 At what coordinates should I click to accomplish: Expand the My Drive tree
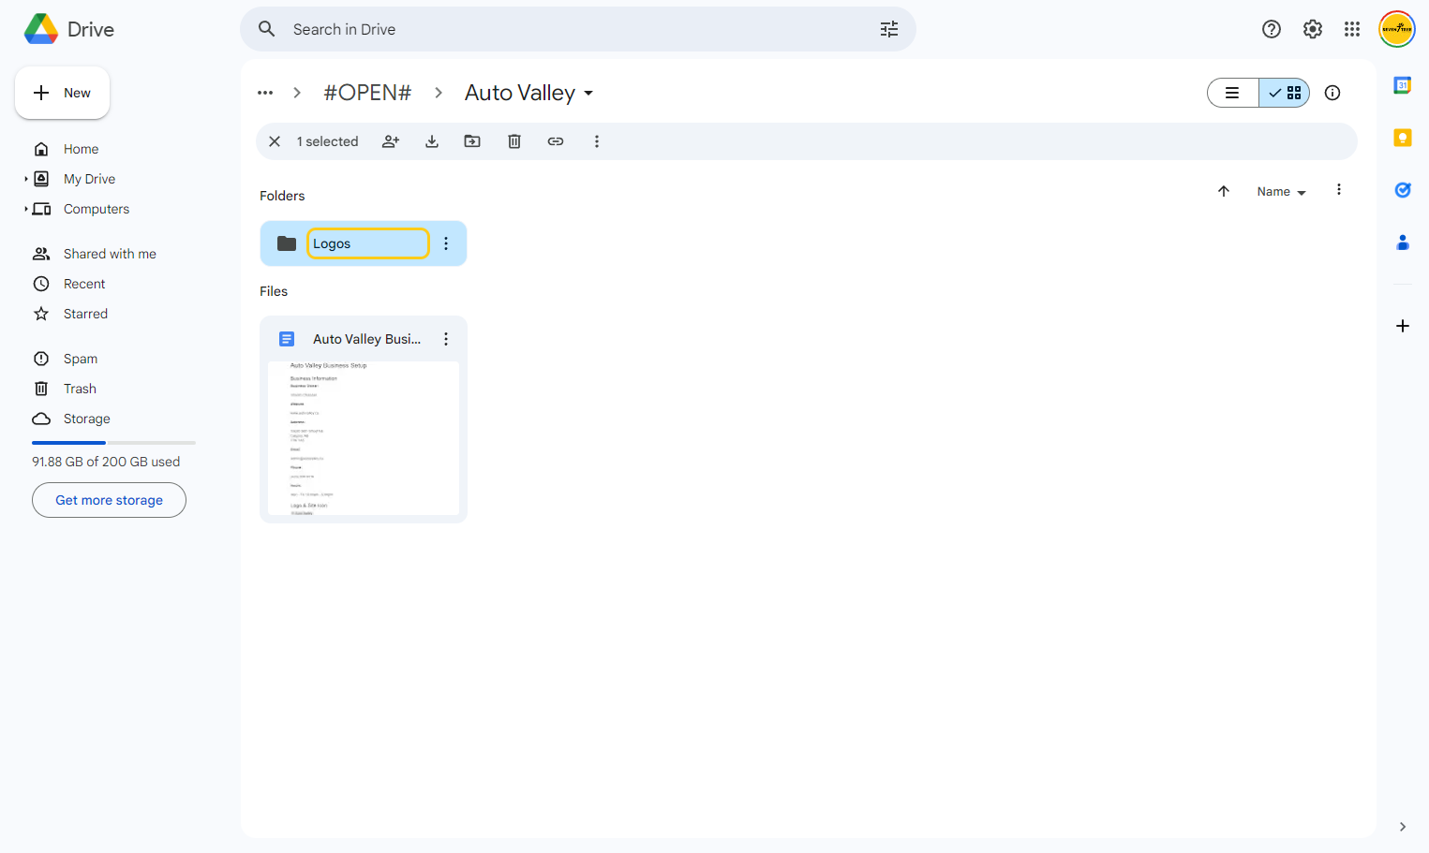pos(25,179)
